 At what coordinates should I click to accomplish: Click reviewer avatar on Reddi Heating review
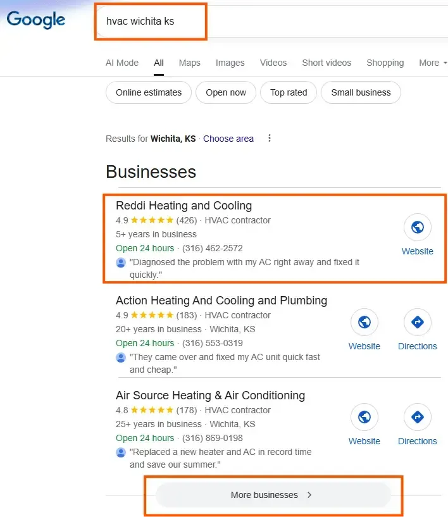tap(121, 263)
